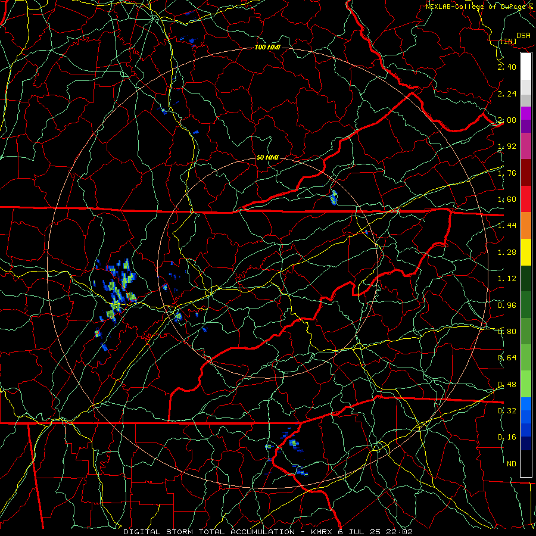Click the green rainfall echo near the southern state border
Viewport: 536px width, 536px height.
click(294, 443)
